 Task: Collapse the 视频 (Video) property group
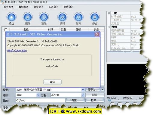coord(109,27)
